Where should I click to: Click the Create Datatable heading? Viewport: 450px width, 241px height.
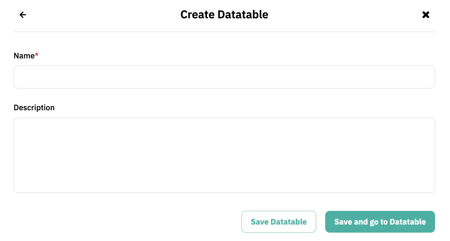[224, 15]
